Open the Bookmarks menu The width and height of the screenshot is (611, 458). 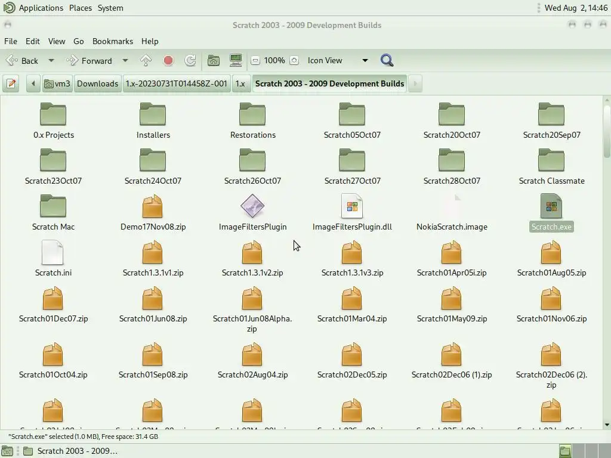[x=113, y=41]
